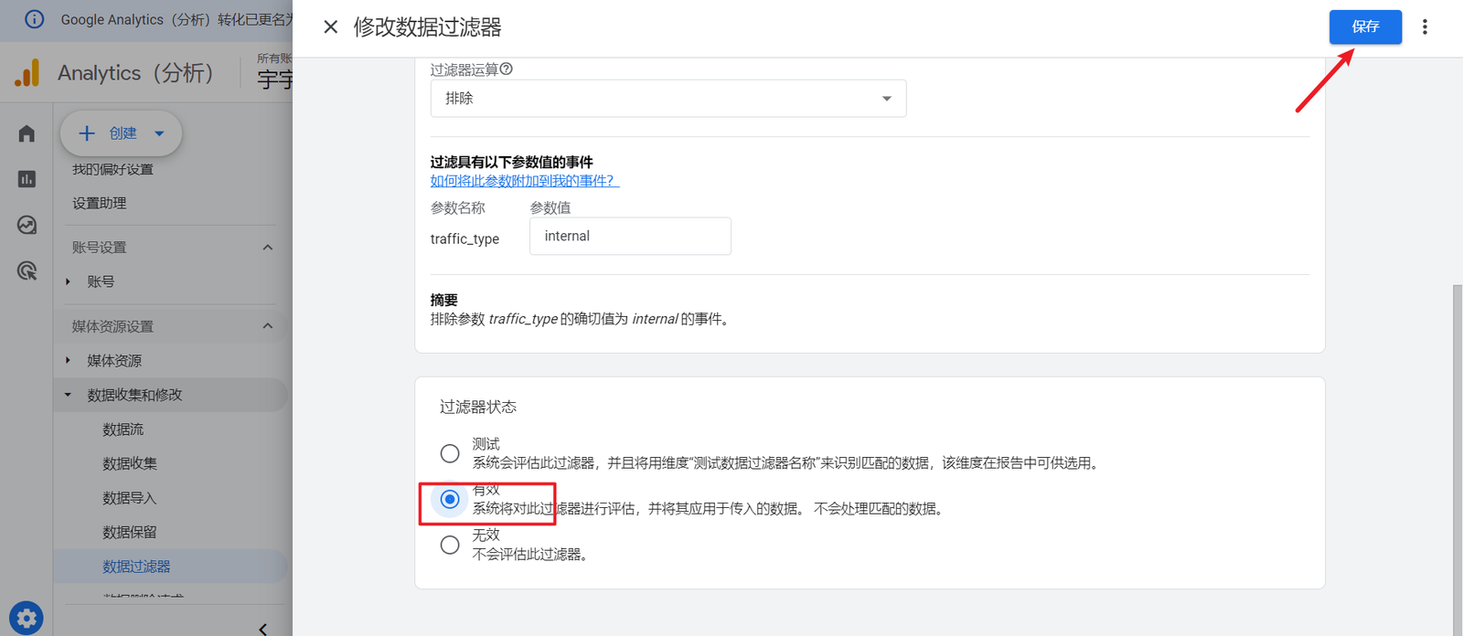Click the 参数值 field containing internal

[x=630, y=236]
